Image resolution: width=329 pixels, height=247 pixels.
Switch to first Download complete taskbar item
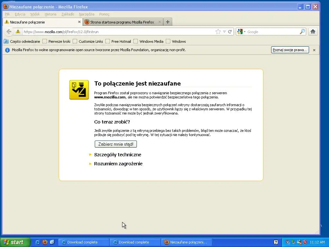point(84,242)
